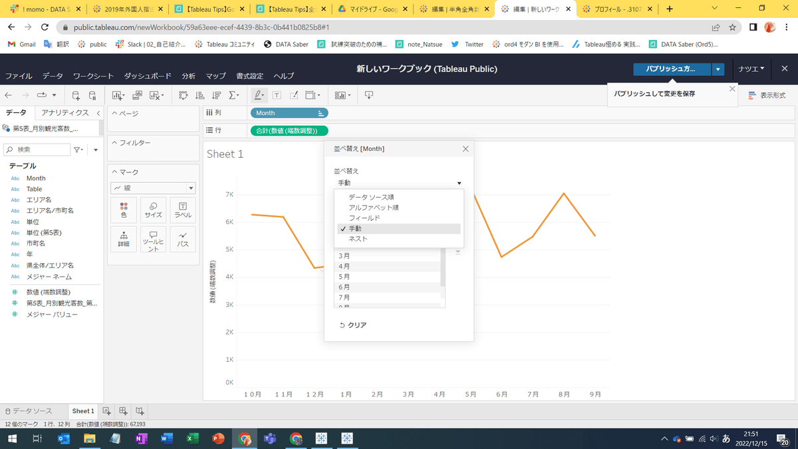Click the clear sheet toolbar icon

[x=157, y=95]
